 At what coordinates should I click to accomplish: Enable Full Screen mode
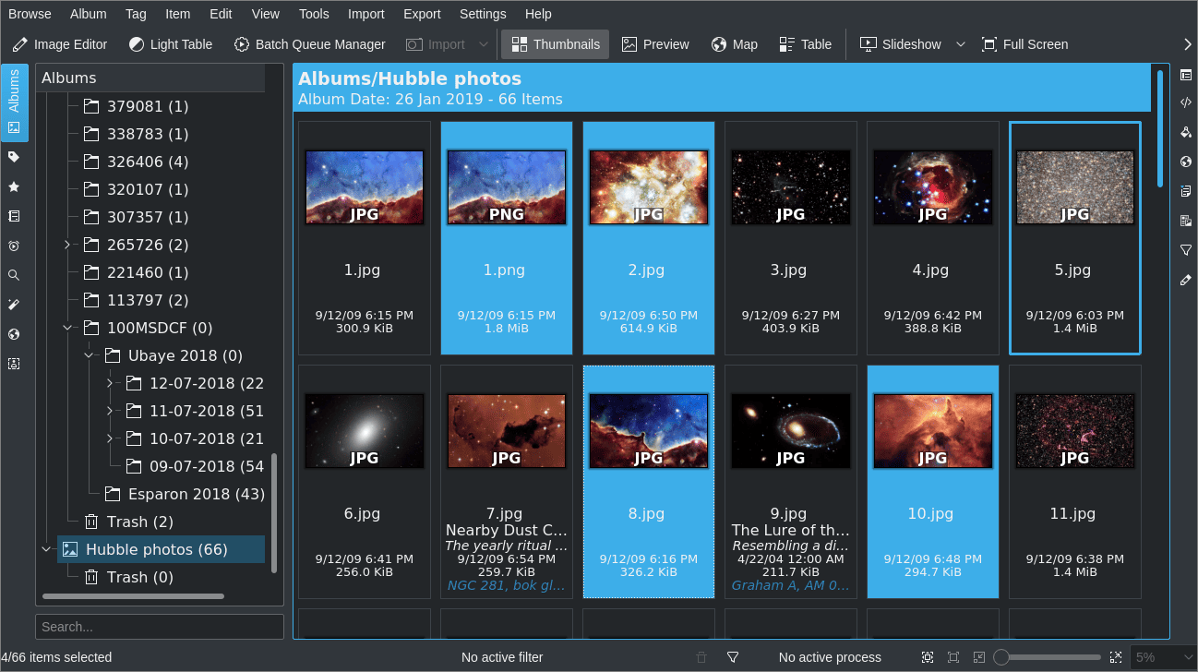1025,43
